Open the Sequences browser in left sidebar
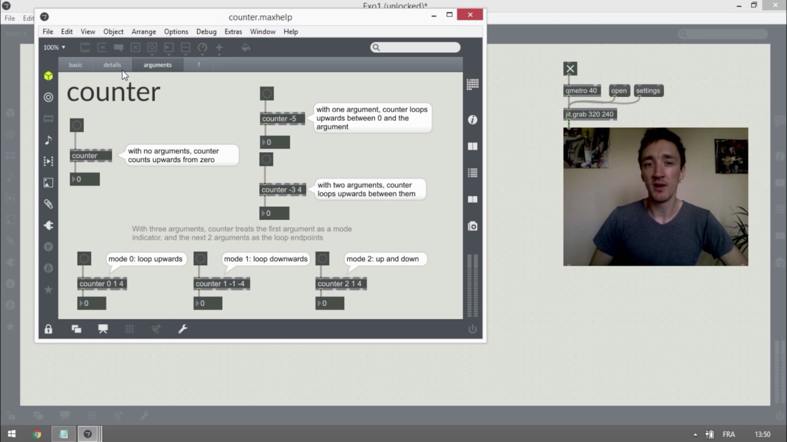 [49, 161]
